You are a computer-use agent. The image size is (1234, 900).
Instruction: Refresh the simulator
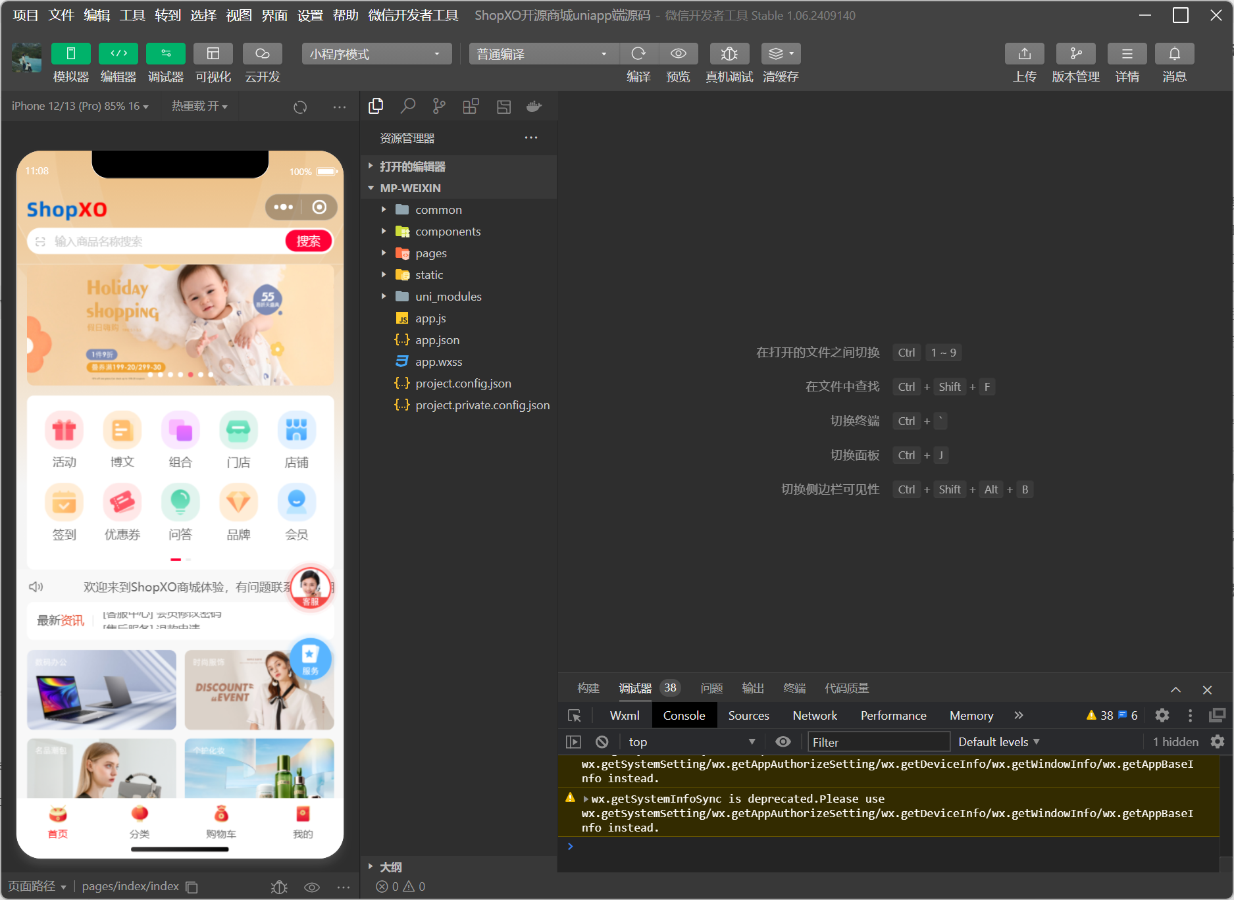pyautogui.click(x=300, y=107)
